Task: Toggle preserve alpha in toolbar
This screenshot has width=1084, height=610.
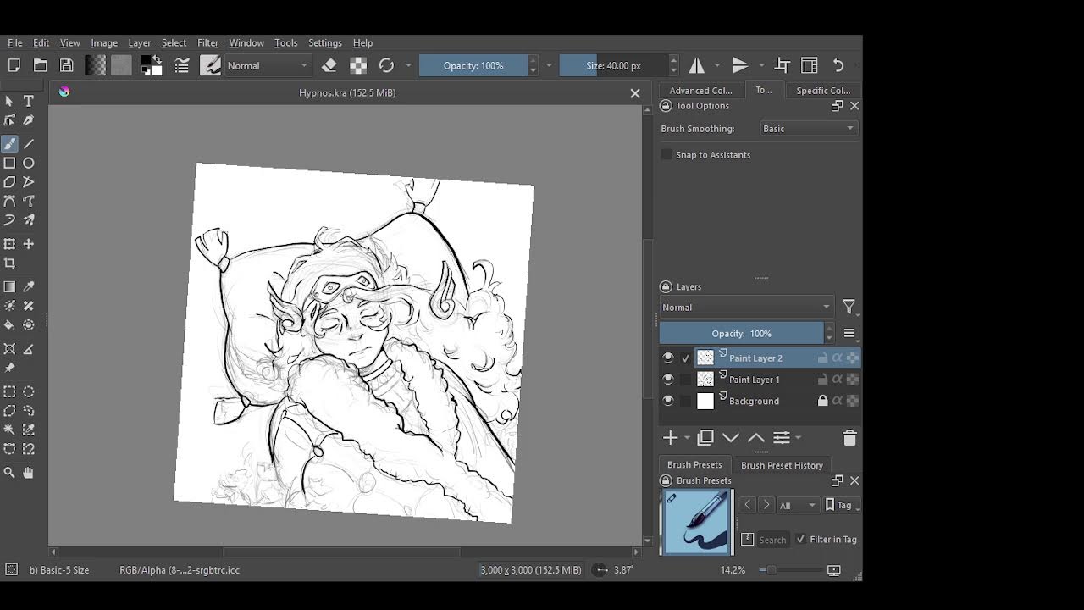Action: 358,65
